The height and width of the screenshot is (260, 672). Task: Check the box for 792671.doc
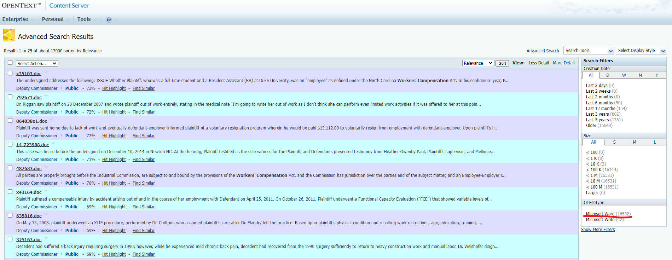pos(10,97)
